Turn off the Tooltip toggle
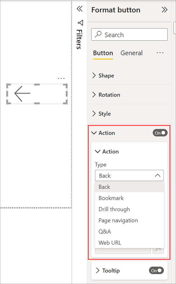This screenshot has width=176, height=284. pos(156,271)
